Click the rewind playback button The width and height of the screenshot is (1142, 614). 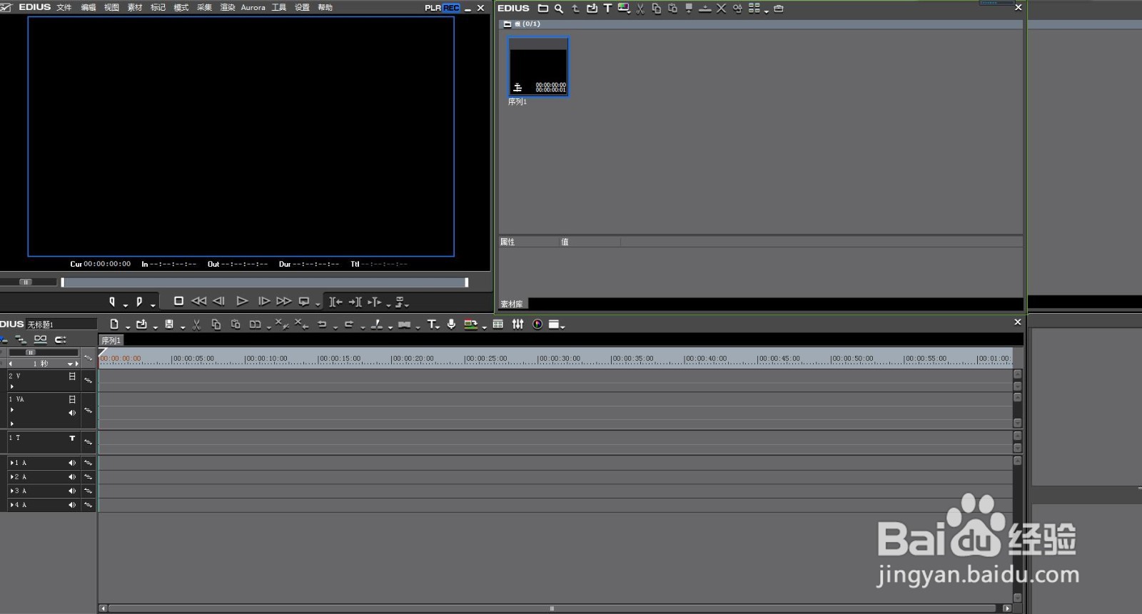click(199, 301)
